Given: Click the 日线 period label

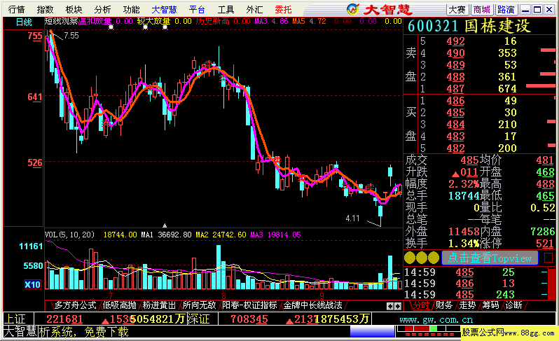Looking at the screenshot, I should tap(24, 22).
